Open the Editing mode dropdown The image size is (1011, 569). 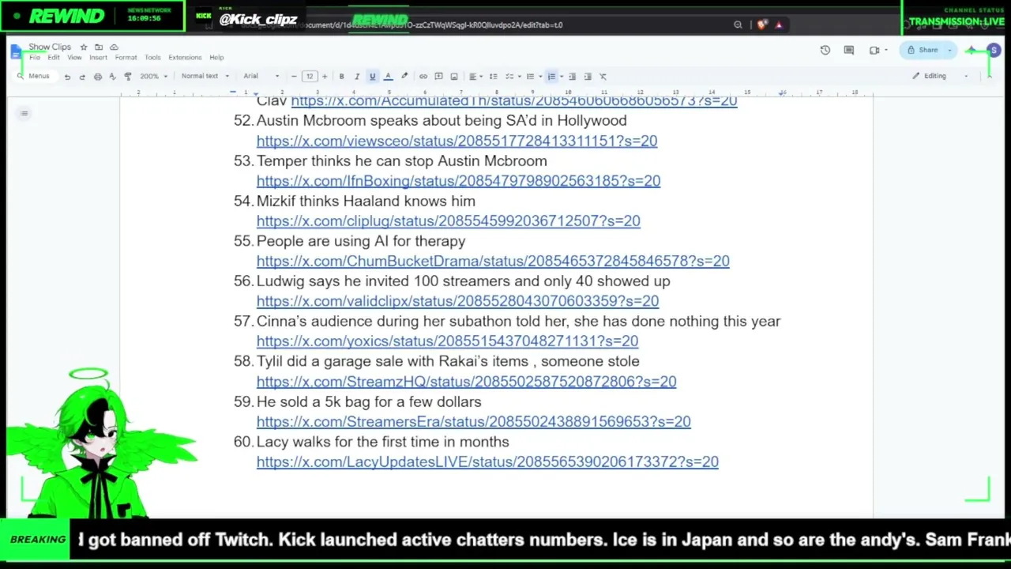coord(940,77)
